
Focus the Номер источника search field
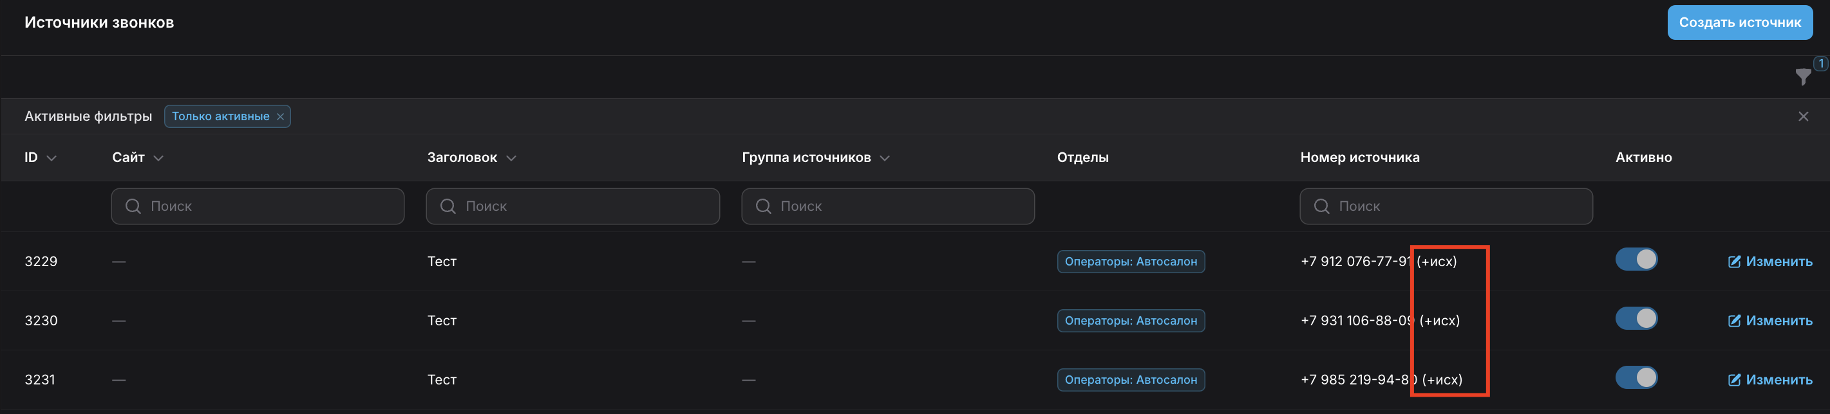click(x=1457, y=206)
